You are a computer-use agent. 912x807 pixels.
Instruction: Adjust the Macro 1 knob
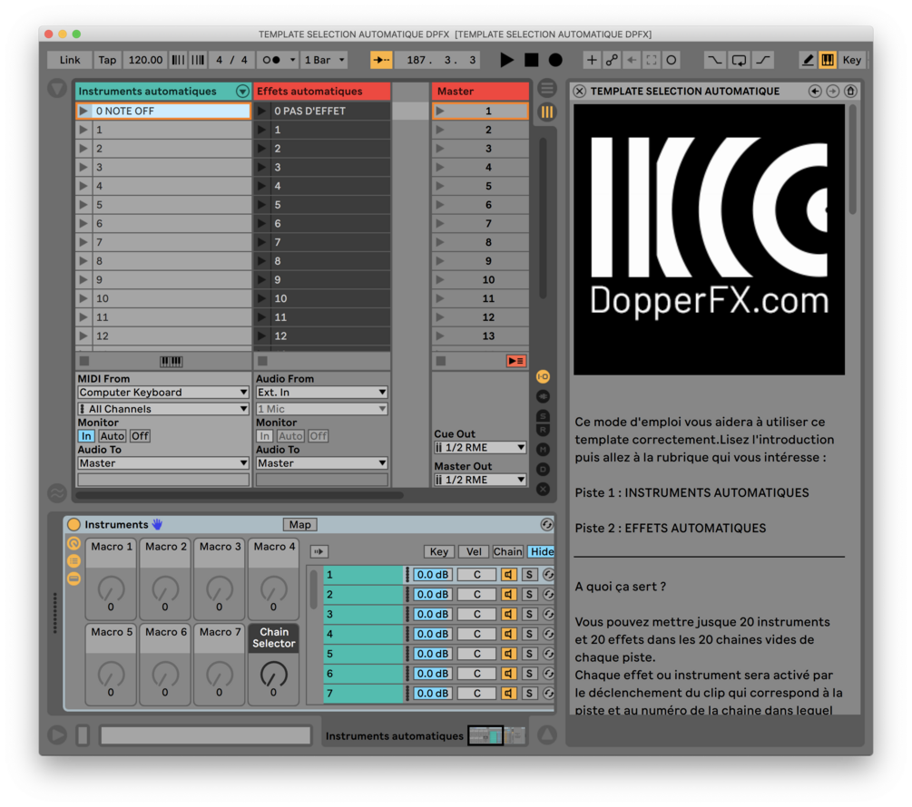pos(111,589)
